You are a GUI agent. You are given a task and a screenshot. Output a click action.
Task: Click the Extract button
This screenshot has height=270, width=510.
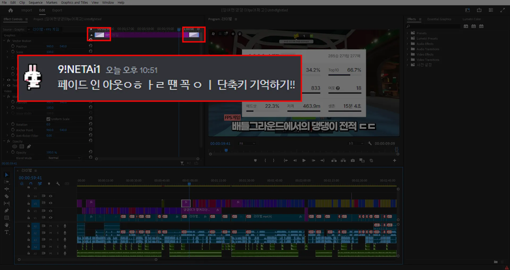343,161
